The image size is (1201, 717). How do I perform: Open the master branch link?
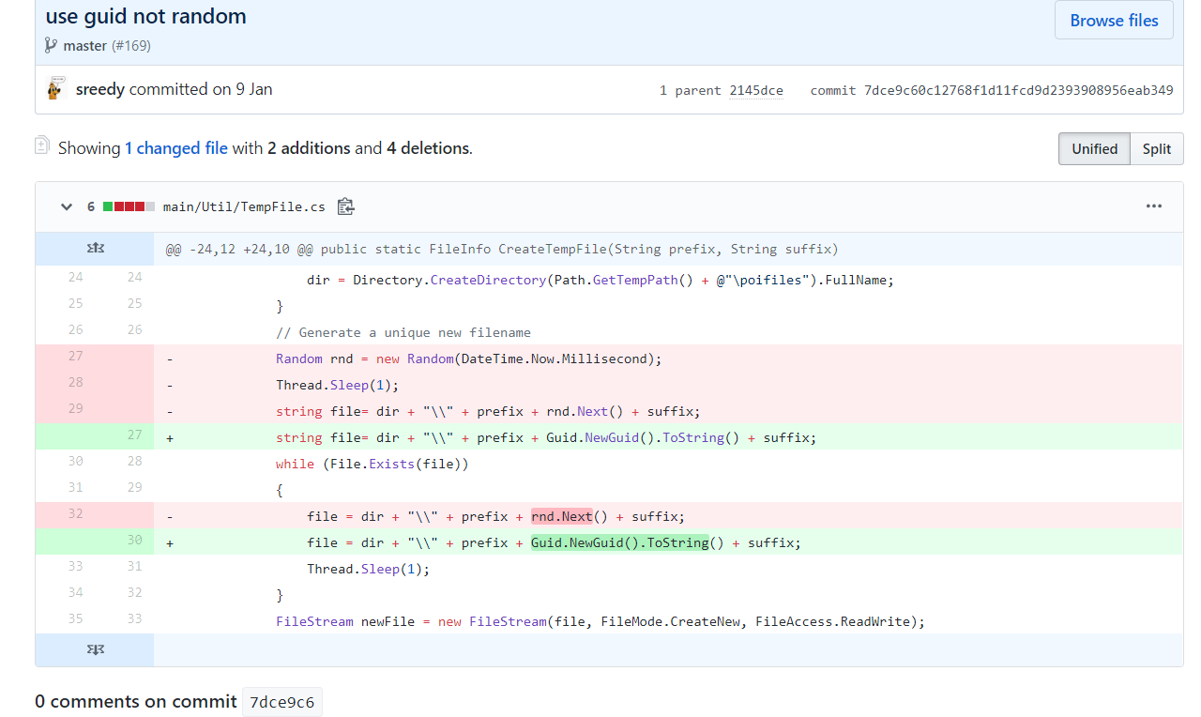coord(84,45)
